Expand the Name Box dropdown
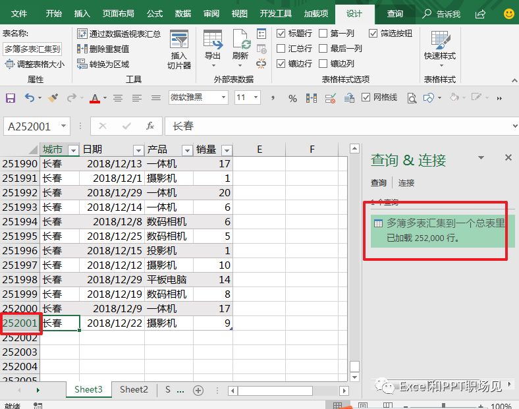Screen dimensions: 519x409 tap(63, 126)
